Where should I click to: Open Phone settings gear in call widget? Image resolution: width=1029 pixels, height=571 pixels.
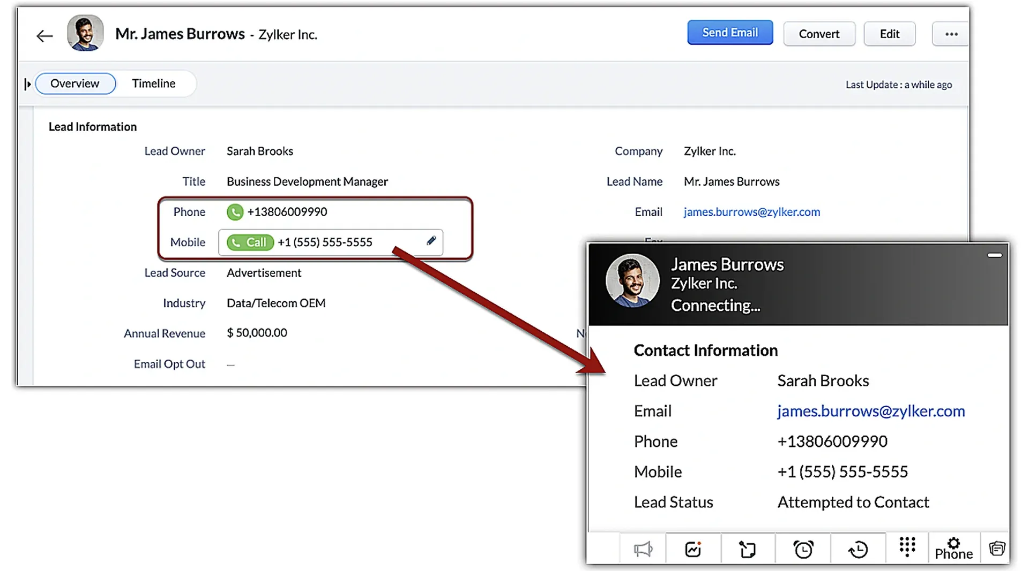point(954,549)
